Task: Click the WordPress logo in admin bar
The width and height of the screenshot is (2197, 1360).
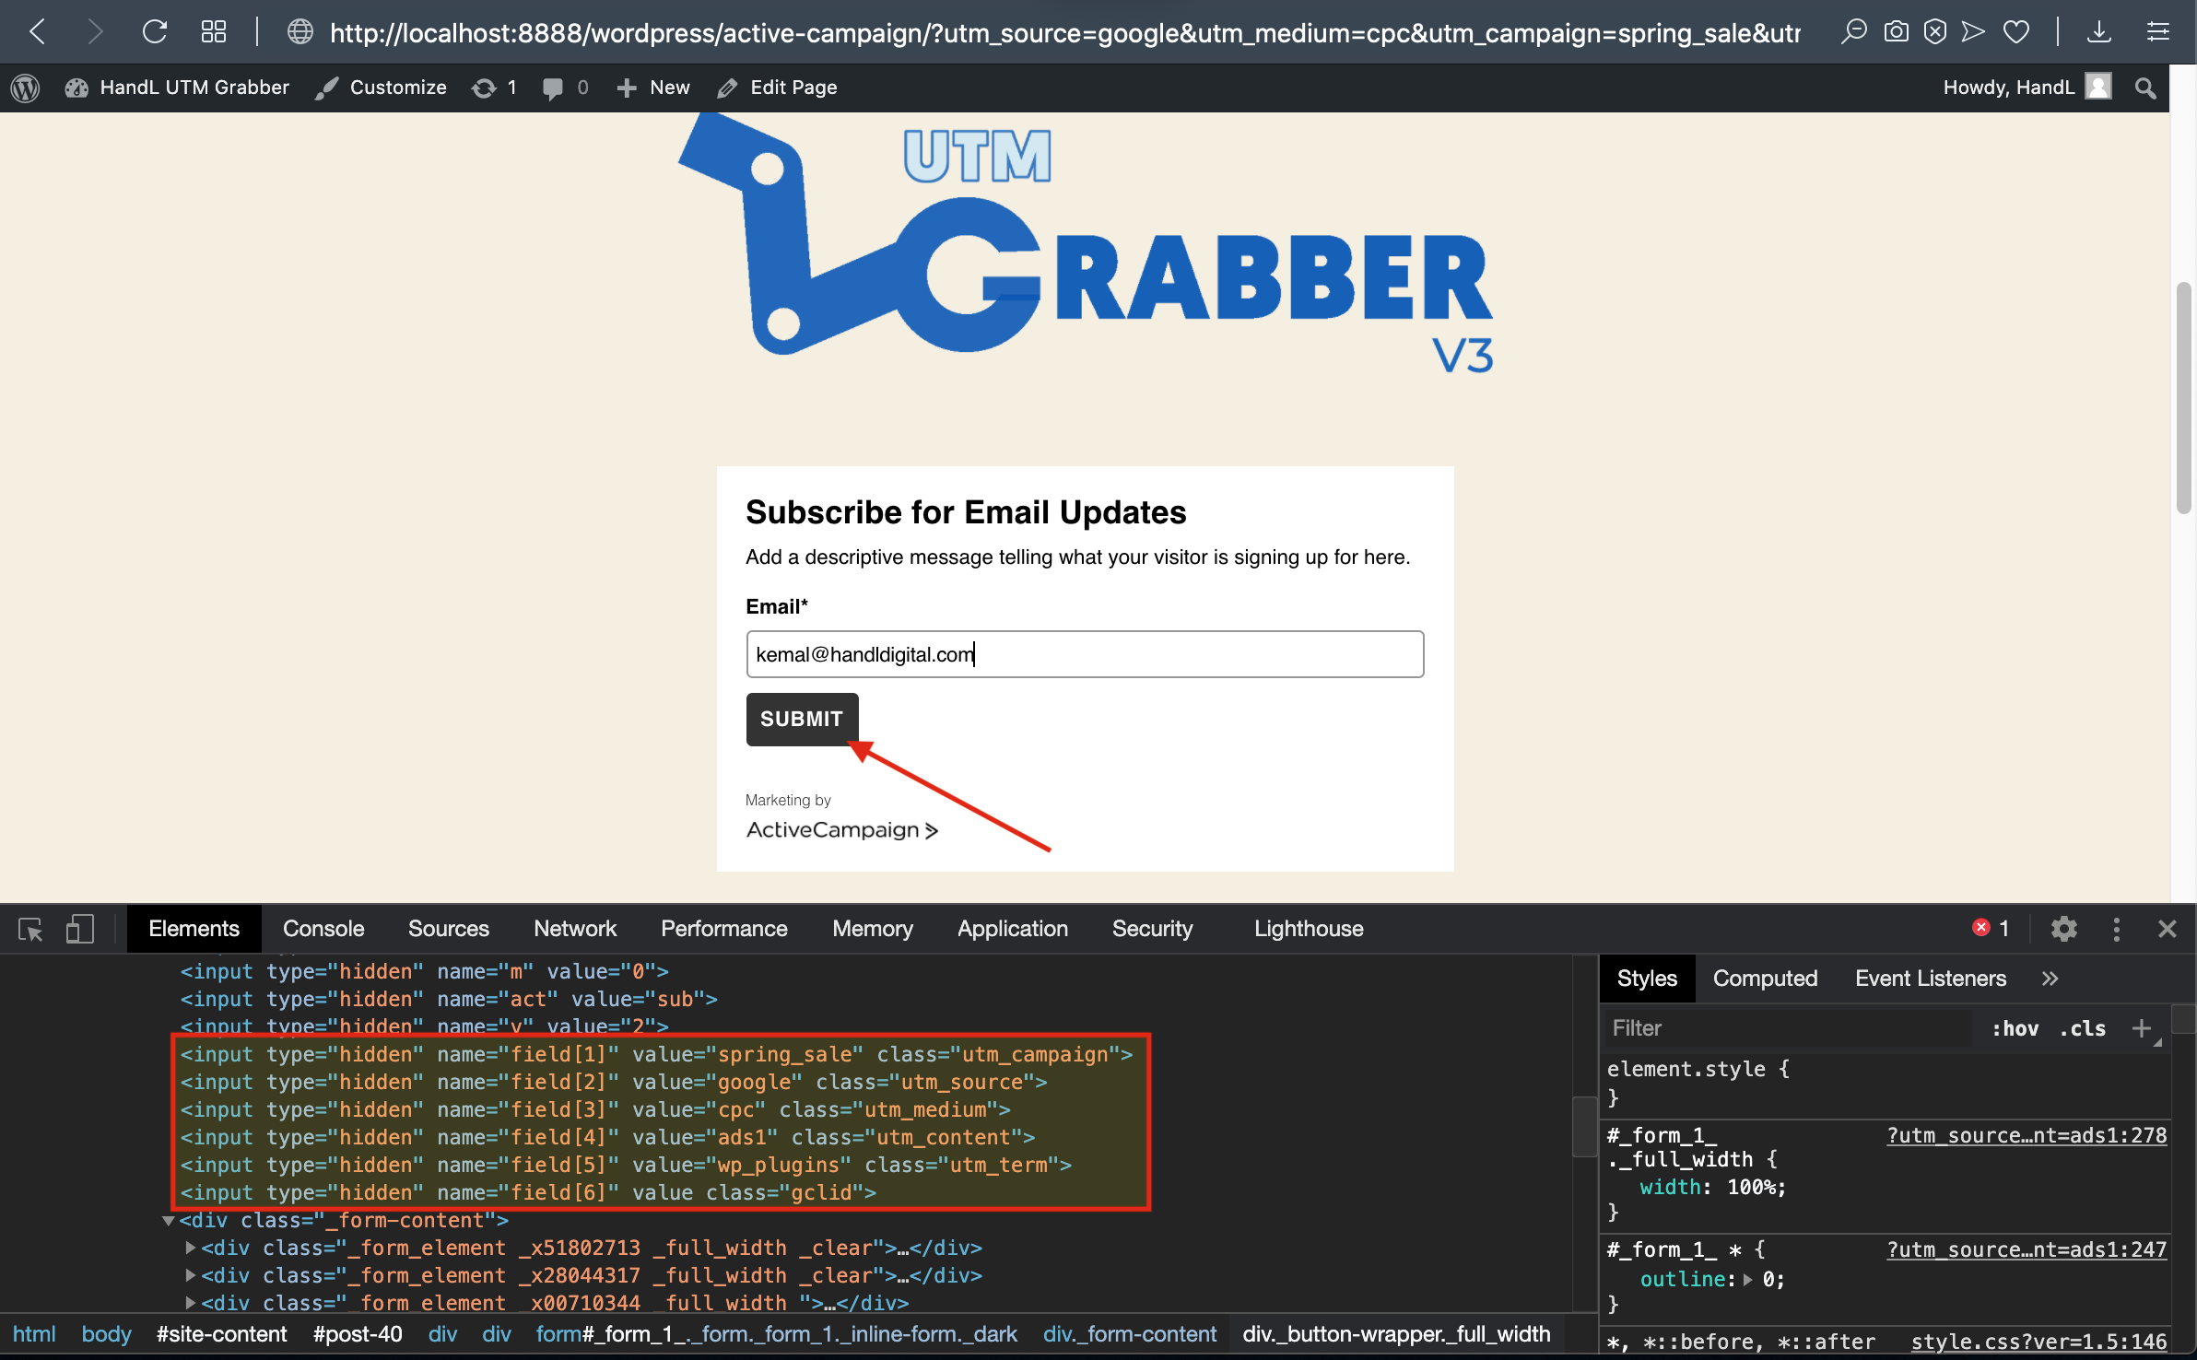Action: click(x=25, y=88)
